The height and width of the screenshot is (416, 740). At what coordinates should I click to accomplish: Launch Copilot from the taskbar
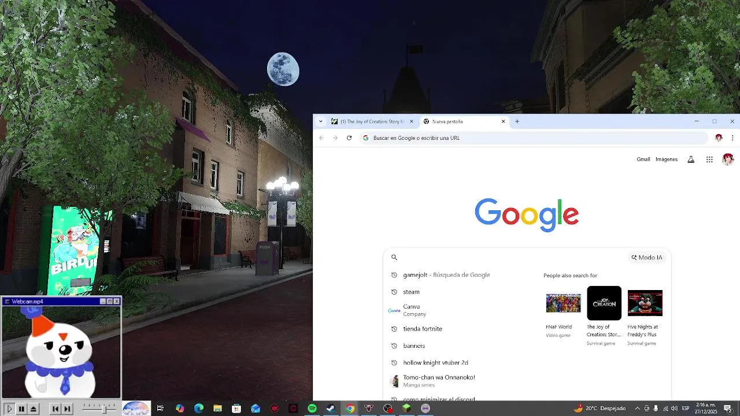(180, 408)
